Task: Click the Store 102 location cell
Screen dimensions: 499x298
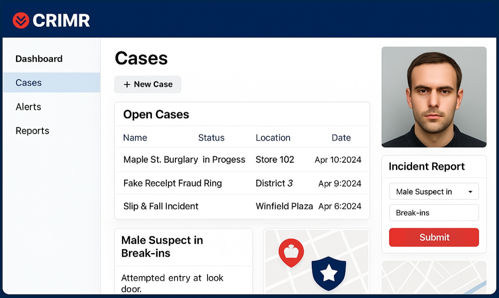Action: click(275, 159)
